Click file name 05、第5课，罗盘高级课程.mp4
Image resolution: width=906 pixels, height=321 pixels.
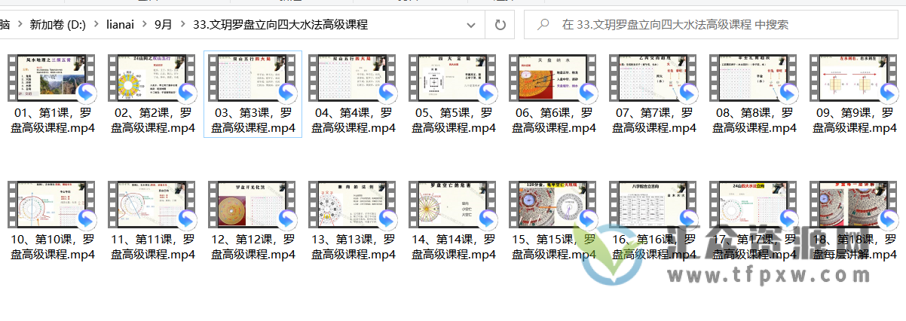(x=454, y=121)
